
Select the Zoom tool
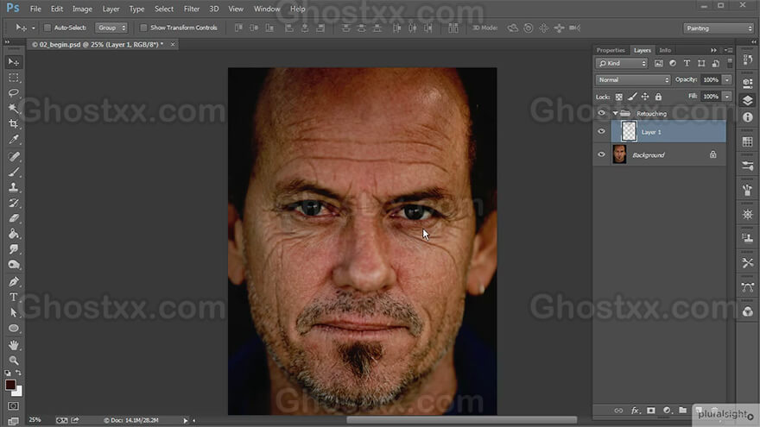pos(14,361)
